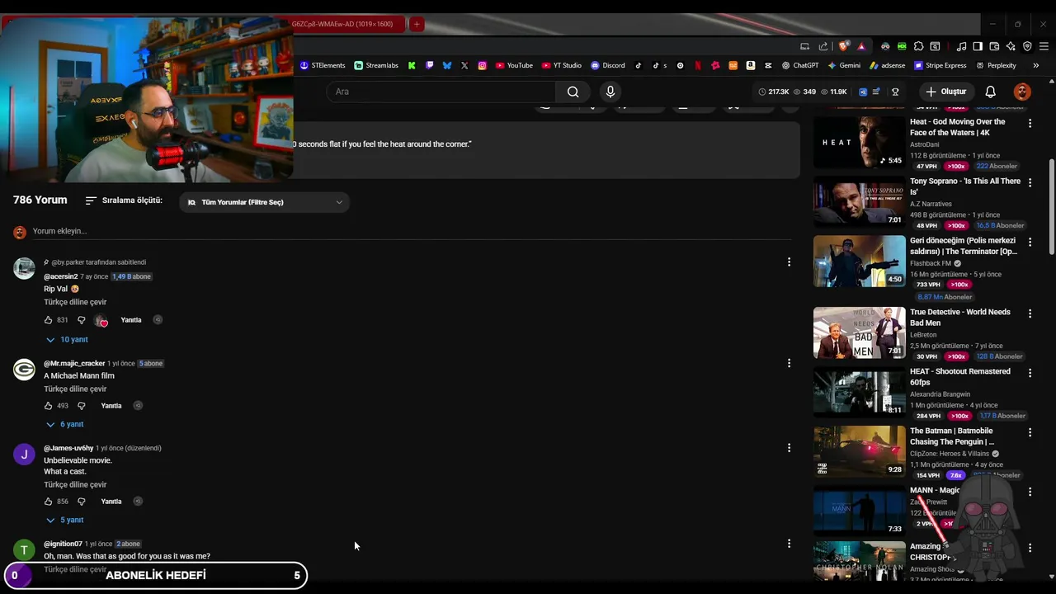Open the Perplexity bookmark
The image size is (1056, 594).
(x=996, y=65)
